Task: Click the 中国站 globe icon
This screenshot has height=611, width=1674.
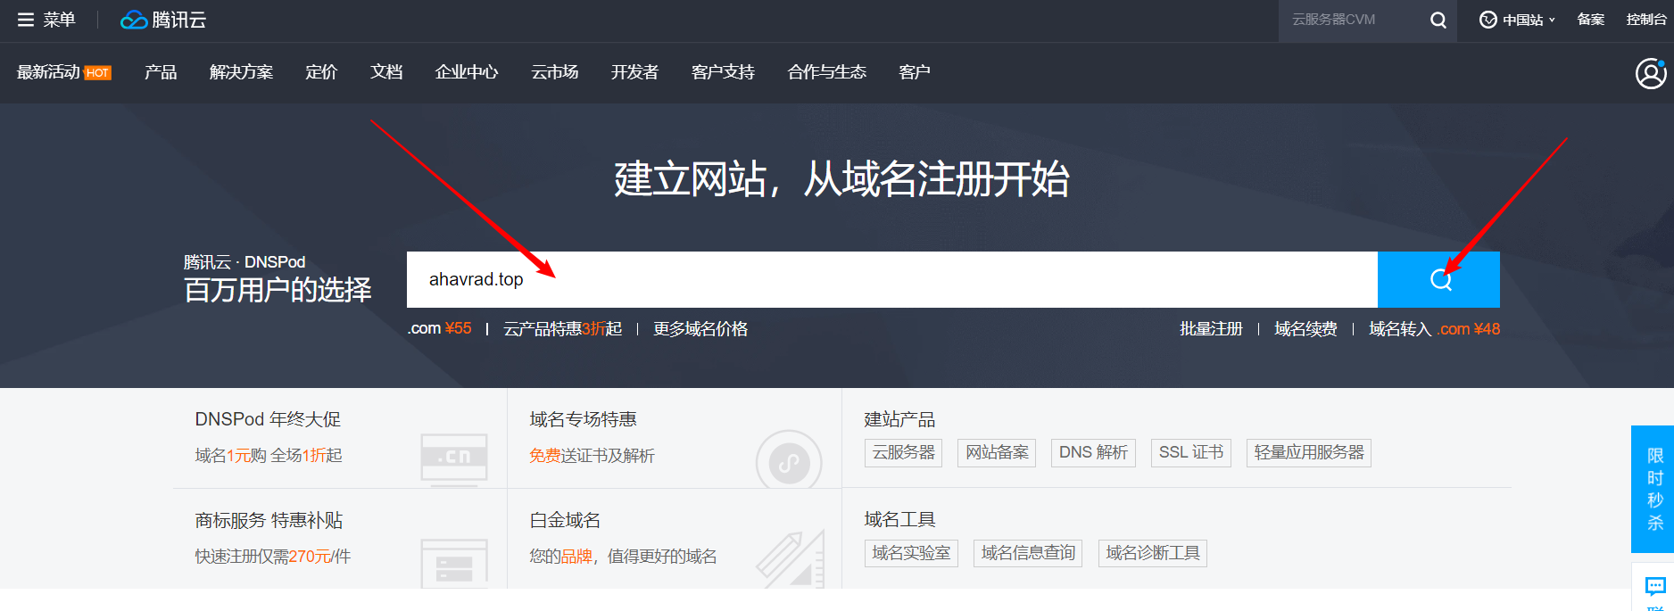Action: (x=1488, y=20)
